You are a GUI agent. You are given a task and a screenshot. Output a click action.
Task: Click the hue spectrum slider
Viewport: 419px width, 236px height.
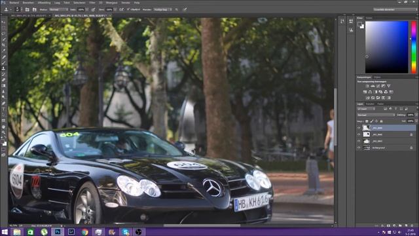(x=414, y=47)
